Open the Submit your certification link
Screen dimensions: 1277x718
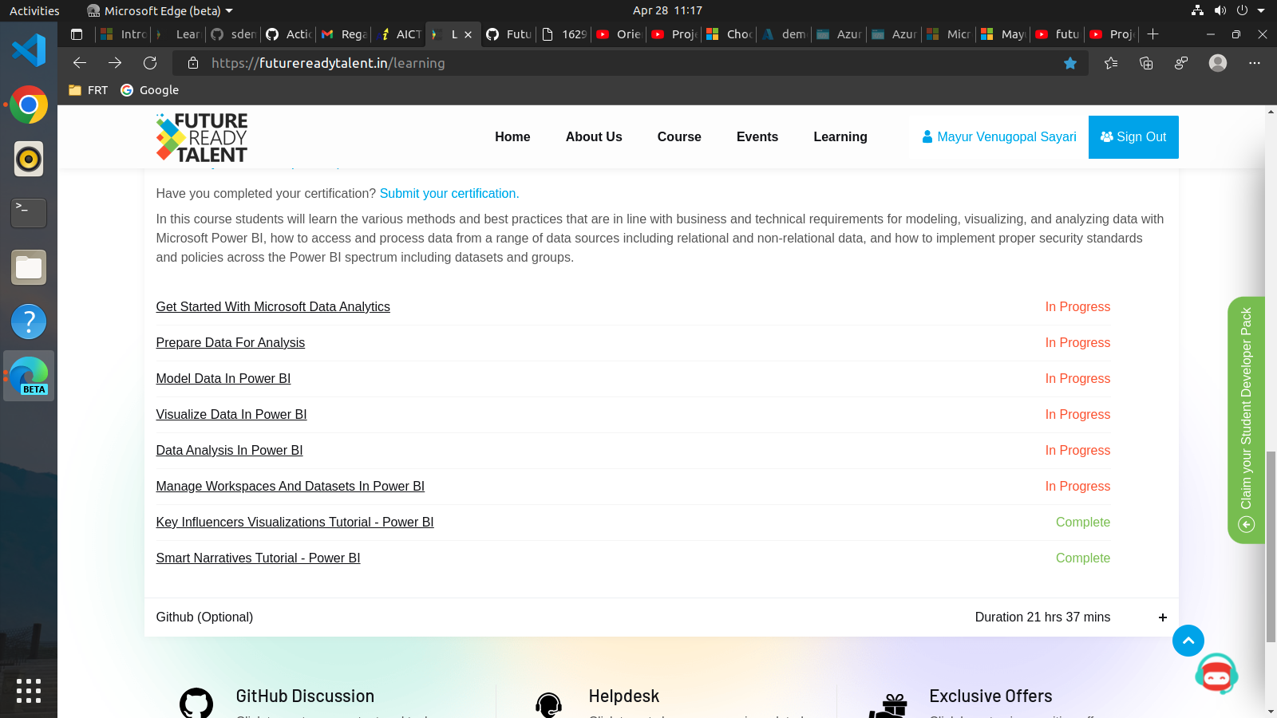(449, 193)
